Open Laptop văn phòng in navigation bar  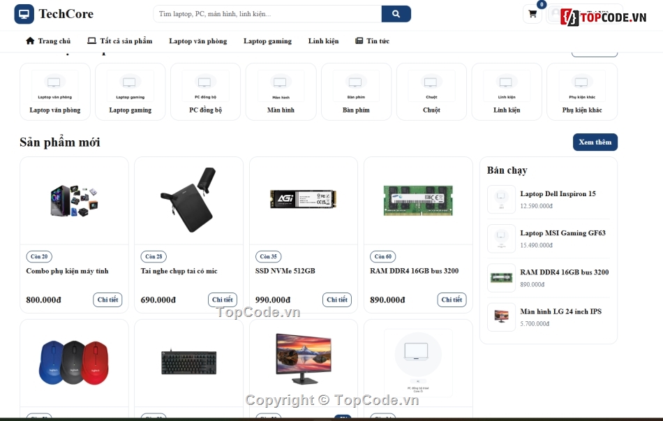coord(198,41)
